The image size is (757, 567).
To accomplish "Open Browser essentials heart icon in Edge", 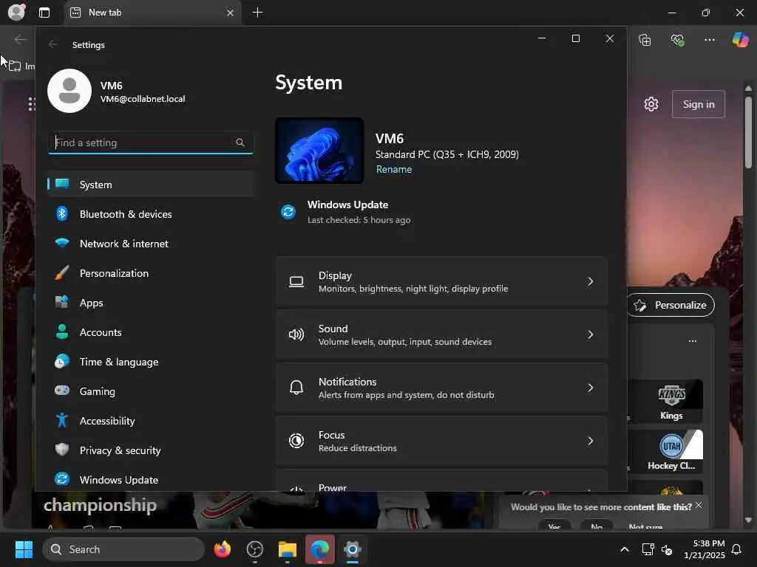I will point(677,40).
